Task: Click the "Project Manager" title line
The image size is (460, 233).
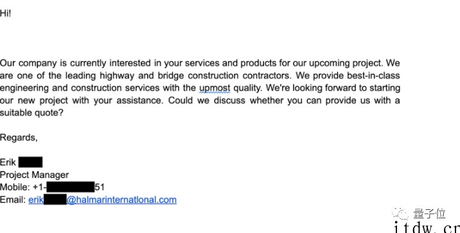Action: (34, 175)
